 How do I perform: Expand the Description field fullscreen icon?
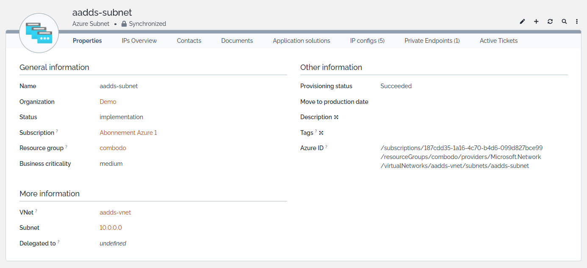click(x=336, y=117)
